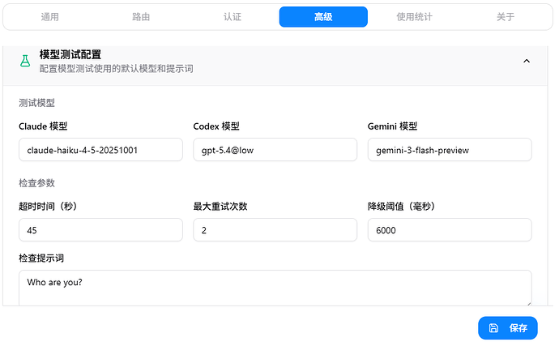Screen dimensions: 559x346
Task: Save settings with the 保存 button
Action: click(x=508, y=328)
